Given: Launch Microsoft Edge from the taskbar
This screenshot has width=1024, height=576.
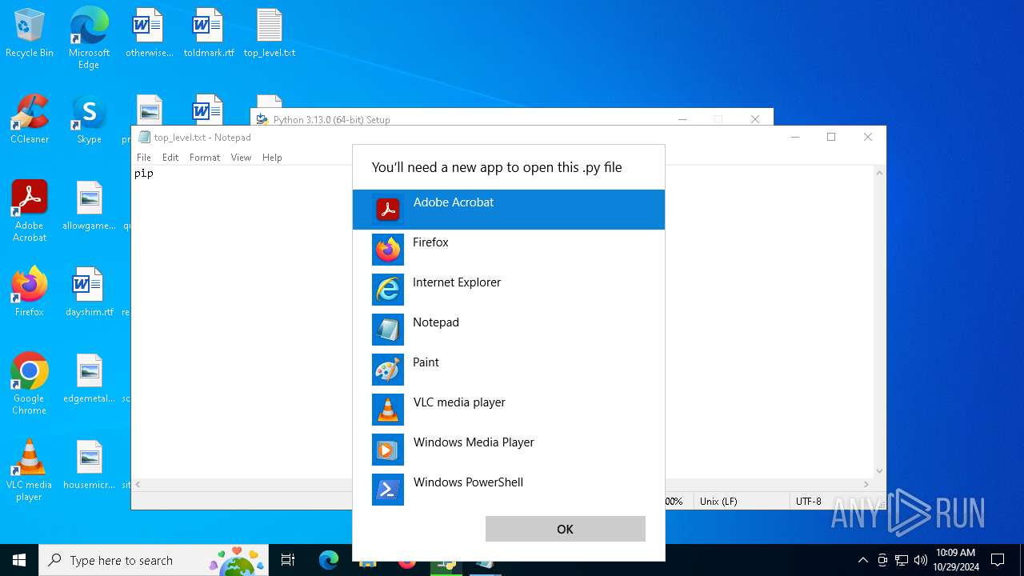Looking at the screenshot, I should 329,560.
